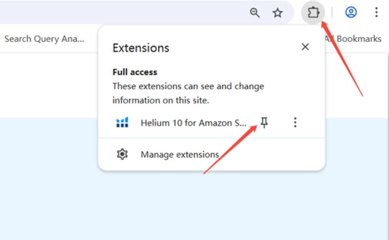The width and height of the screenshot is (389, 240).
Task: Pin the Helium 10 extension to toolbar
Action: pyautogui.click(x=264, y=123)
